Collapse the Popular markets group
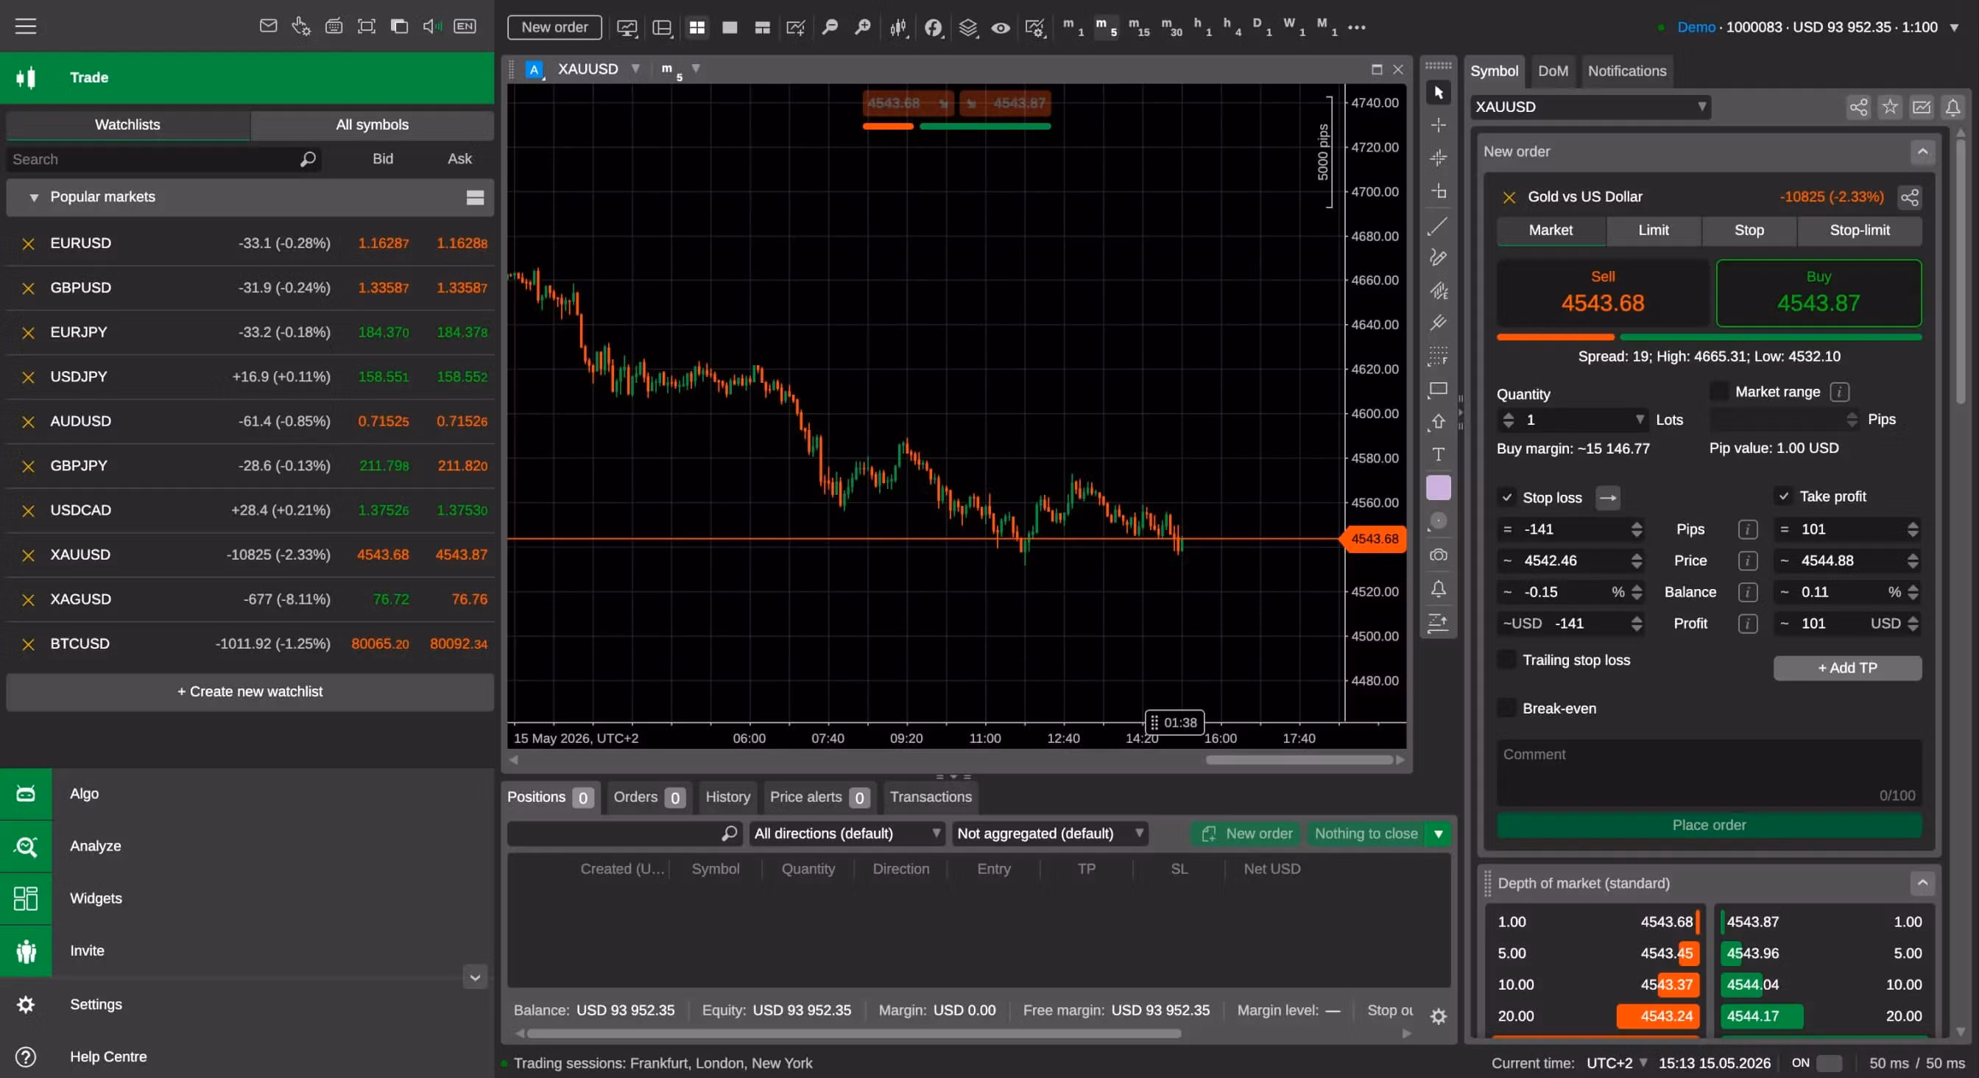The image size is (1979, 1078). click(34, 197)
